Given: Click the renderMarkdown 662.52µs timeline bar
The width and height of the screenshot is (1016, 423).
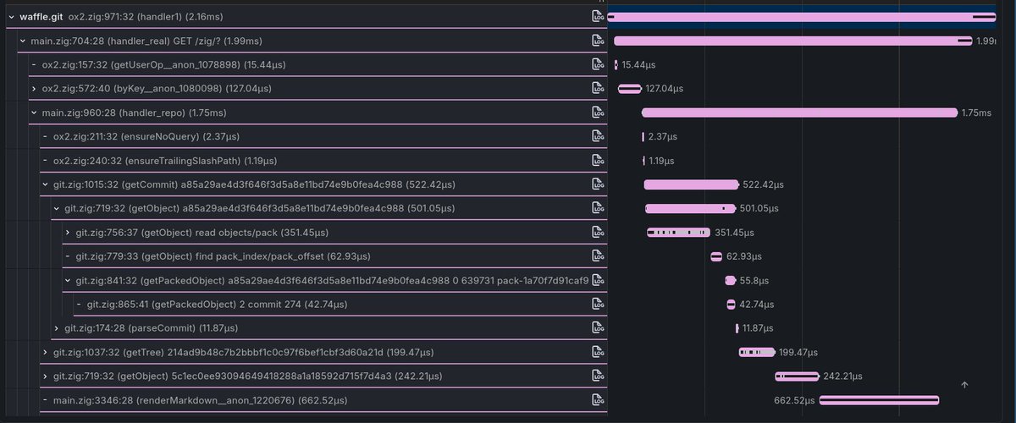Looking at the screenshot, I should (879, 400).
